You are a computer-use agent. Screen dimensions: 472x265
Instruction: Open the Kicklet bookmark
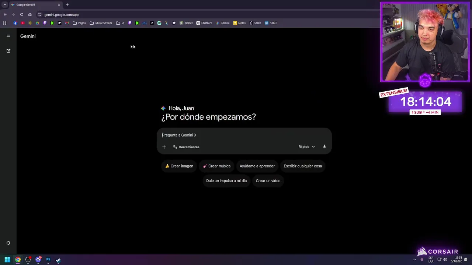[186, 23]
